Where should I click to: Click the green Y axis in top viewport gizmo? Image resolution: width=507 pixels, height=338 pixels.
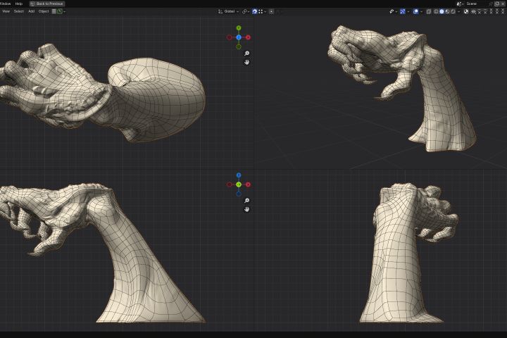[x=239, y=28]
